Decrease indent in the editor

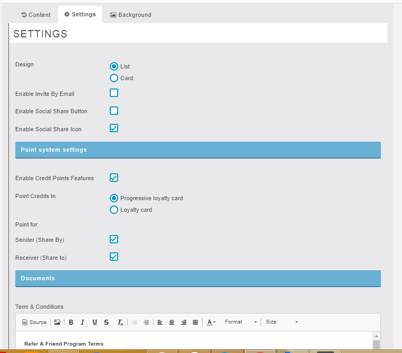[135, 322]
